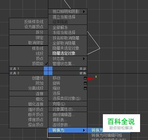
Task: Switch to 线段 sub-object level
Action: point(39,53)
